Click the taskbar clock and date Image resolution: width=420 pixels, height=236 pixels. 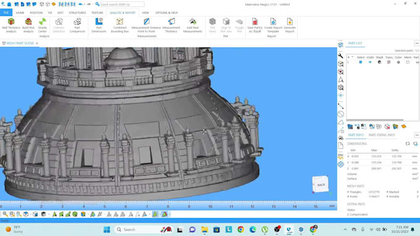coord(400,230)
